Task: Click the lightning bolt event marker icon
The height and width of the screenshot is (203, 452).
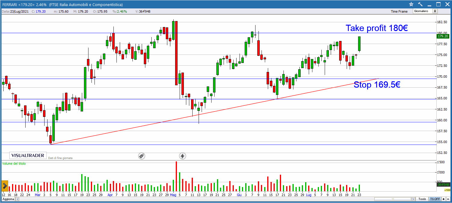Action: (x=182, y=156)
